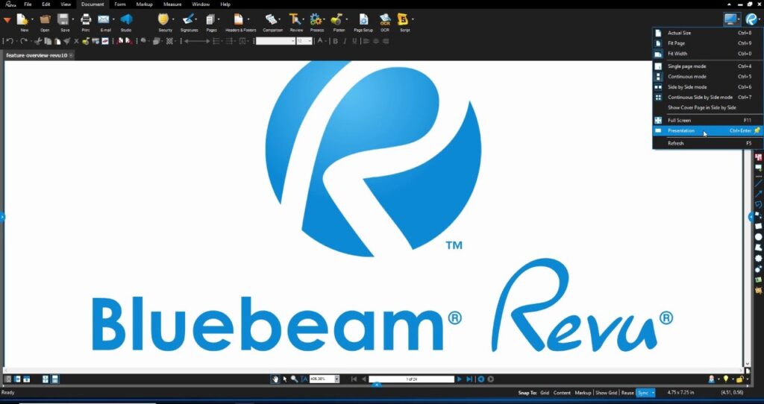Select Fit Width in view menu
764x404 pixels.
(x=677, y=54)
